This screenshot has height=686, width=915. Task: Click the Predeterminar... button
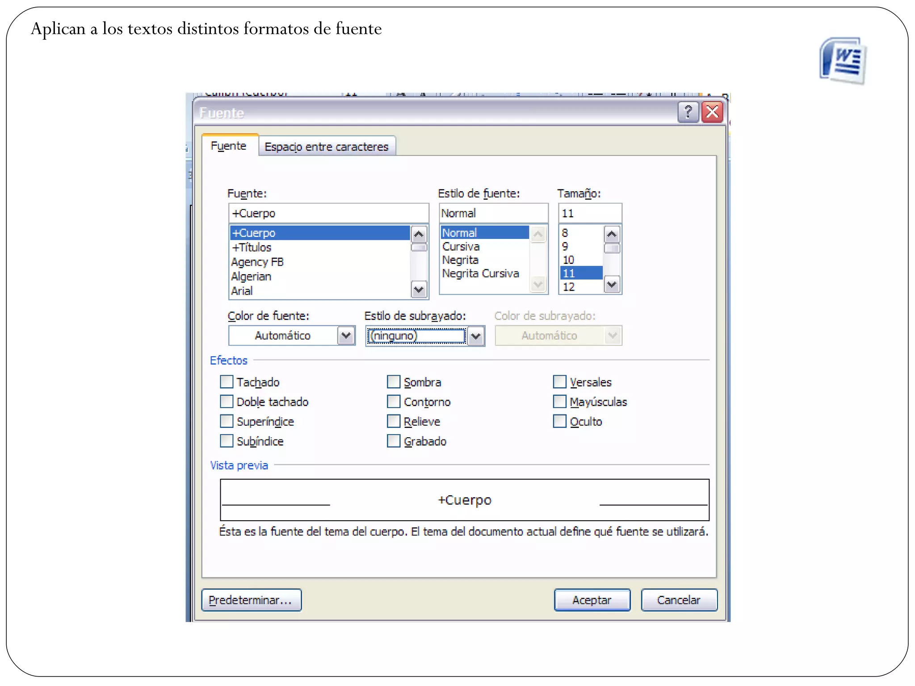click(251, 600)
